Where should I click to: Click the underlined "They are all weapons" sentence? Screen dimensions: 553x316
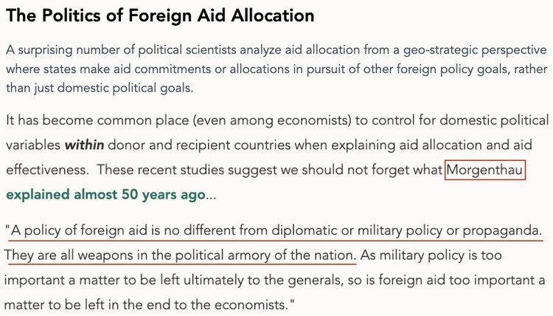[x=181, y=255]
